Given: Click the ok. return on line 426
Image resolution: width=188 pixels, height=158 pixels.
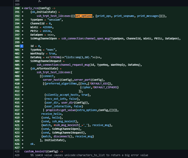Looking at the screenshot, I should click(x=33, y=144).
